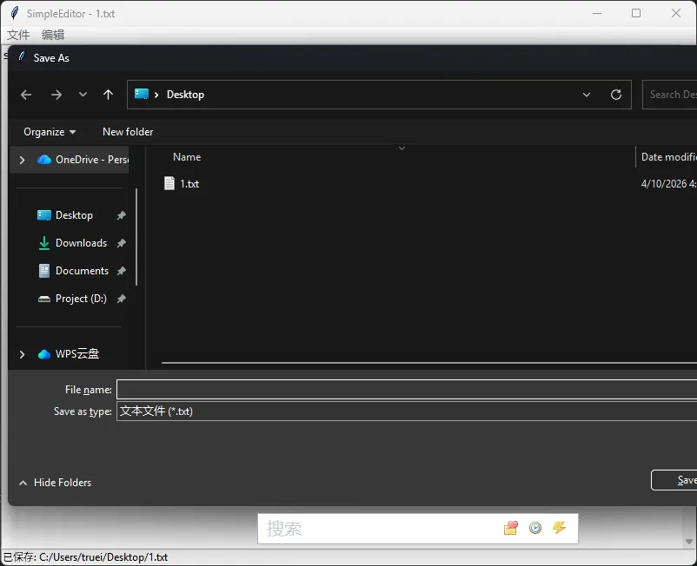This screenshot has width=697, height=566.
Task: Click the Back navigation arrow
Action: click(26, 95)
